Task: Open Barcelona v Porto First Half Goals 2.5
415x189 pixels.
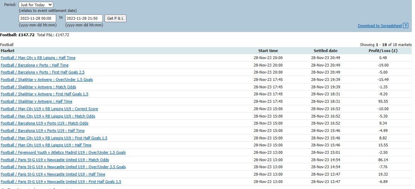Action: [x=43, y=72]
